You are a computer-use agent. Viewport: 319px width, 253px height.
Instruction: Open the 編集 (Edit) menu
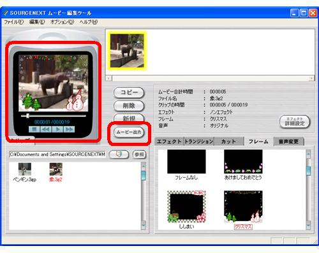coord(37,22)
